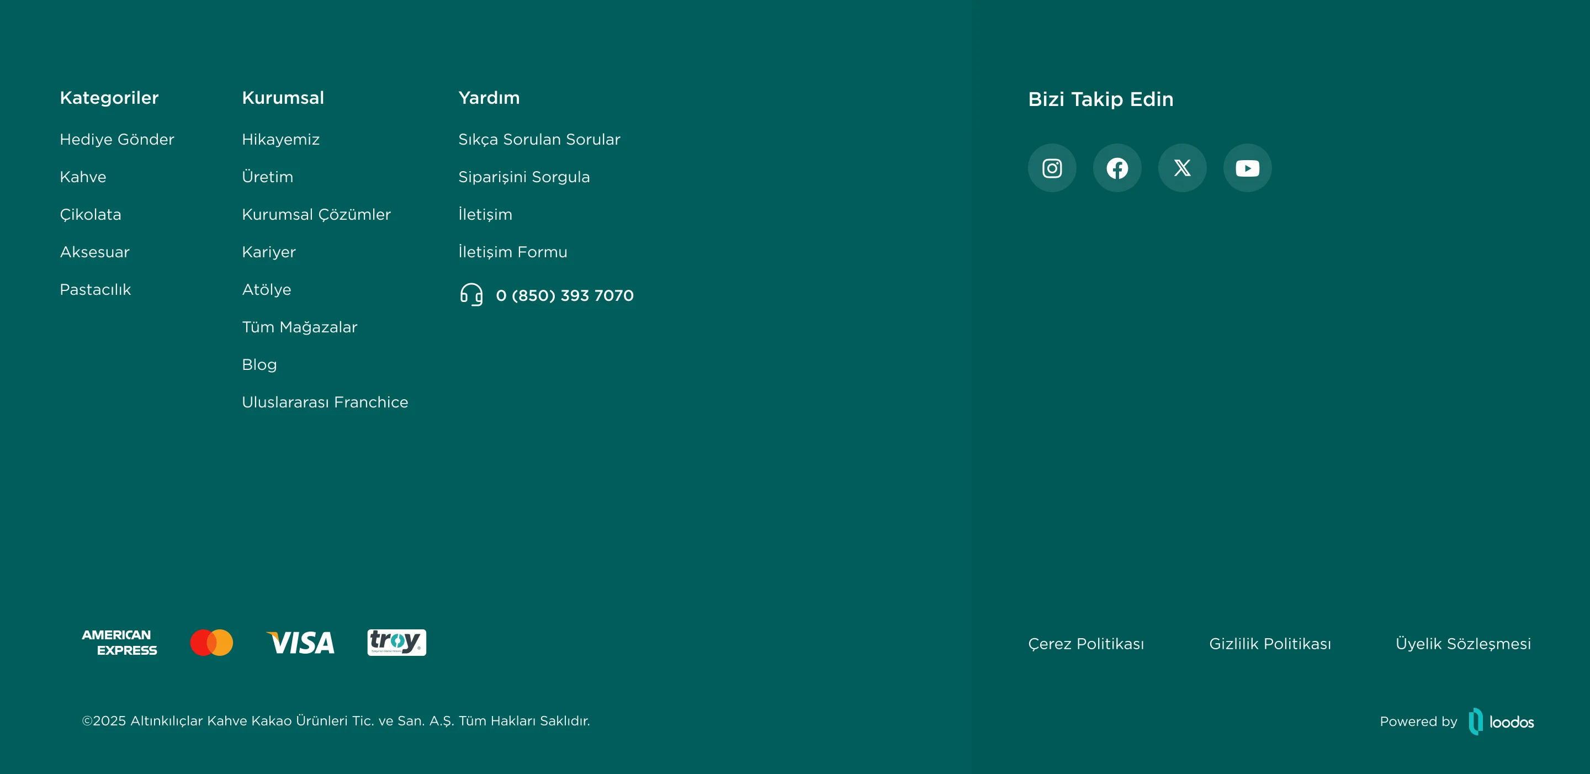Open Çerez Politikası
Image resolution: width=1590 pixels, height=774 pixels.
[x=1086, y=644]
